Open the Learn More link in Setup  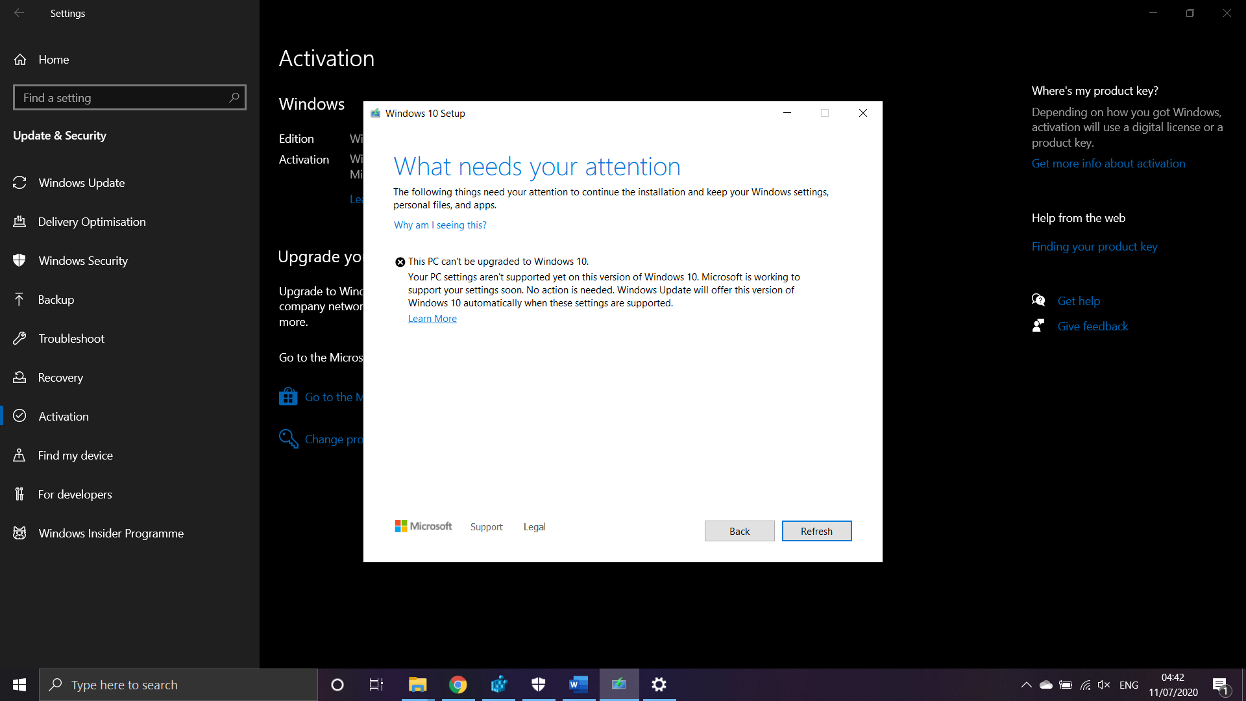click(x=432, y=318)
